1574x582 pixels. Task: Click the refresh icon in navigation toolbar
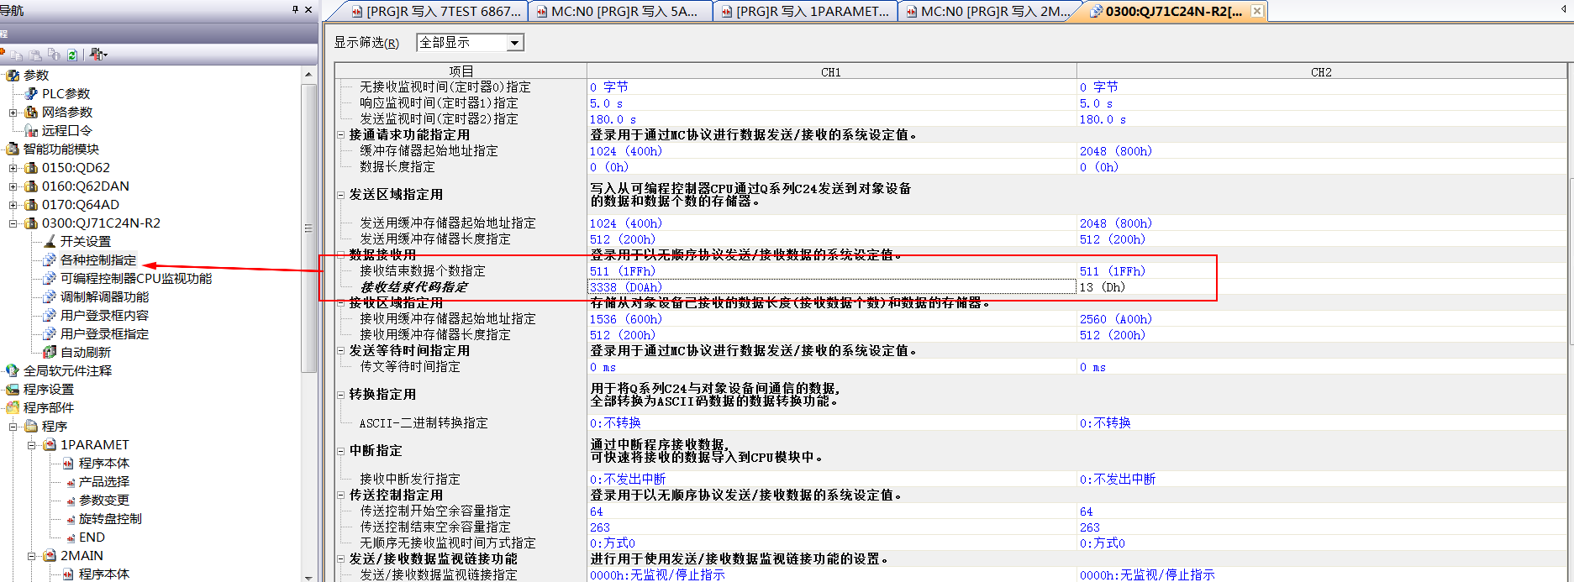[72, 55]
